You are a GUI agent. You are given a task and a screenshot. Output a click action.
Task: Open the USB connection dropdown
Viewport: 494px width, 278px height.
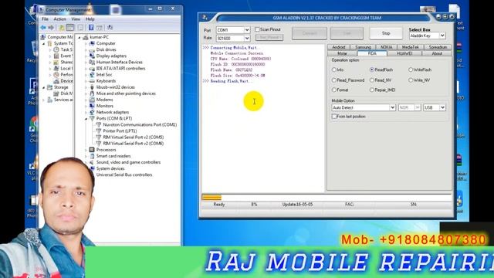[x=442, y=107]
